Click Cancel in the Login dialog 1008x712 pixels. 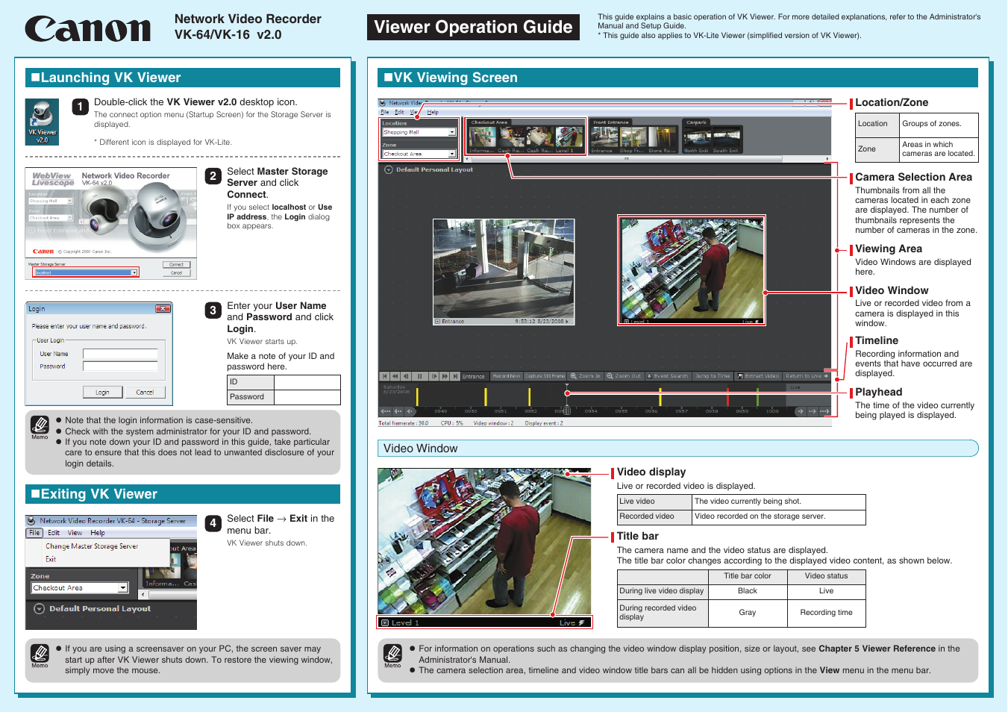tap(145, 392)
